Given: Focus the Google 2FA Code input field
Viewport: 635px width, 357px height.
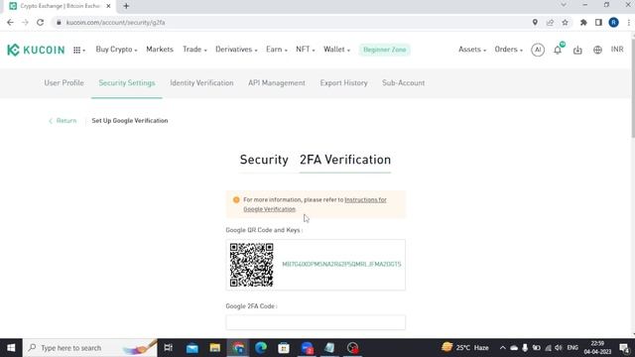Looking at the screenshot, I should (x=316, y=322).
